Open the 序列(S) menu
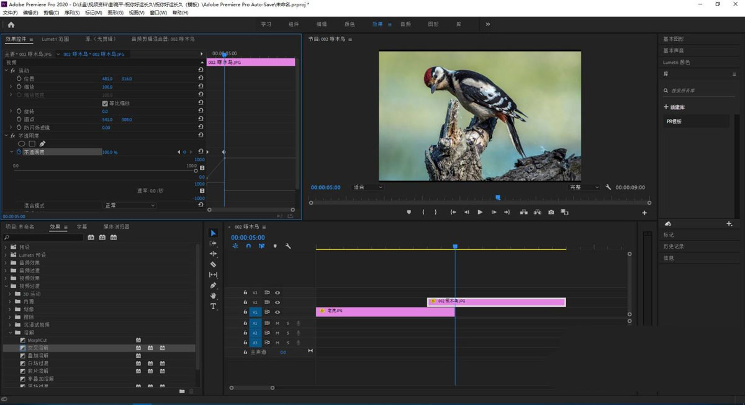The image size is (745, 405). [x=72, y=12]
